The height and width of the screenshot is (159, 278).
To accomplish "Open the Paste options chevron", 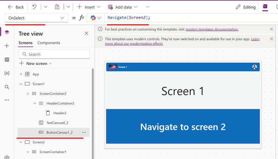I will (x=68, y=7).
